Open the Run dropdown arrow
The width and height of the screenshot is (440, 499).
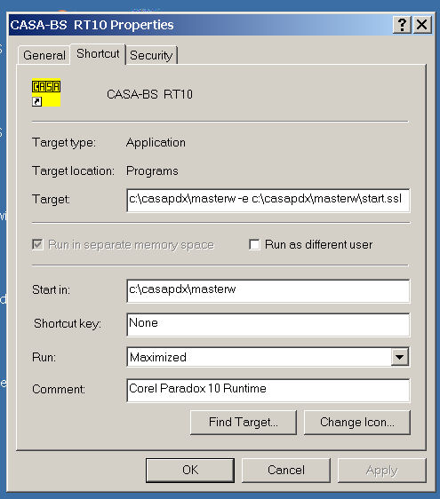point(399,357)
